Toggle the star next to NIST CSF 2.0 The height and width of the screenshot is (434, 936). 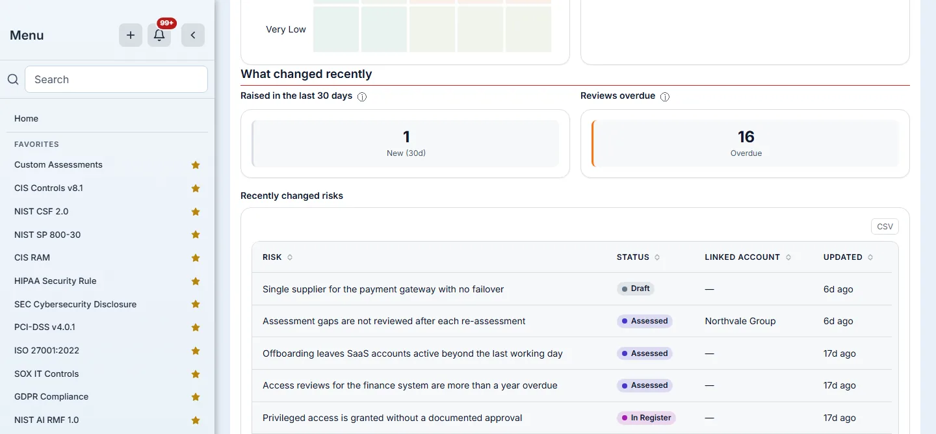[196, 212]
